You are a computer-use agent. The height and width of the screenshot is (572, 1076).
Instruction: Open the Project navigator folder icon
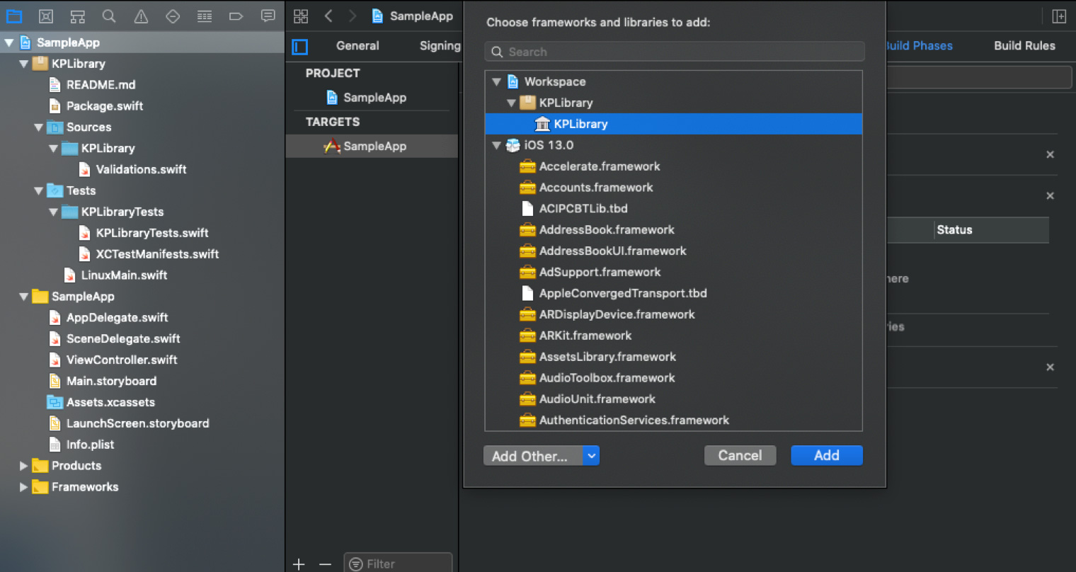click(14, 16)
